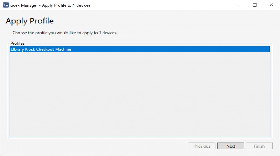Click the word "Kiosk" in the profile entry

point(30,49)
